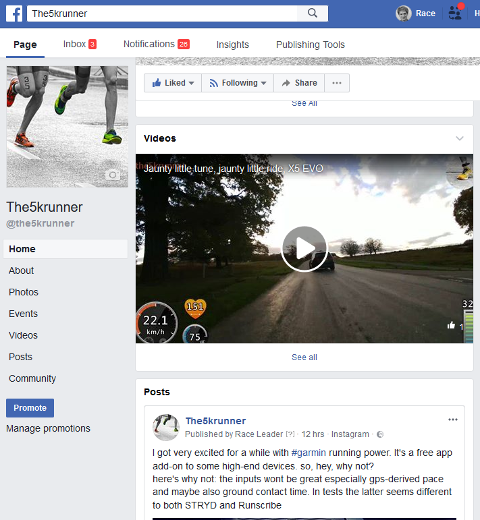The image size is (480, 520).
Task: Open Community in the sidebar
Action: [32, 378]
